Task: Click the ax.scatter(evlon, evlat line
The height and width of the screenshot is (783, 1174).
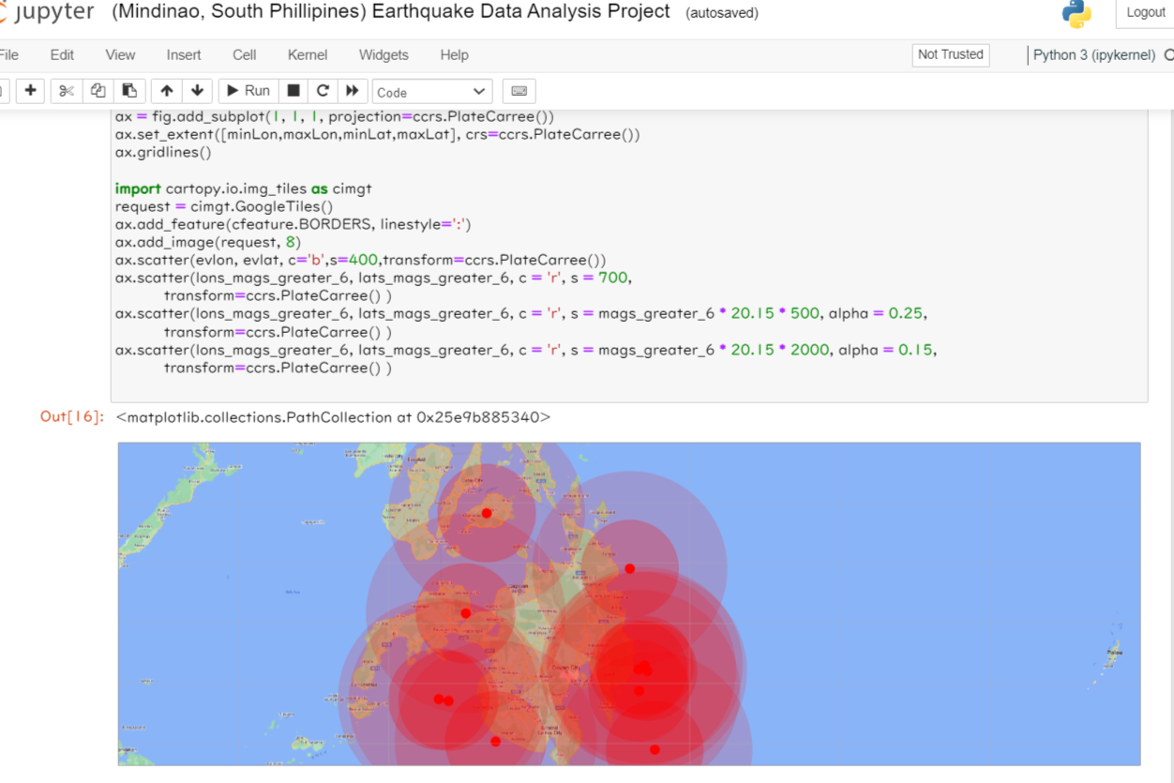Action: click(361, 260)
